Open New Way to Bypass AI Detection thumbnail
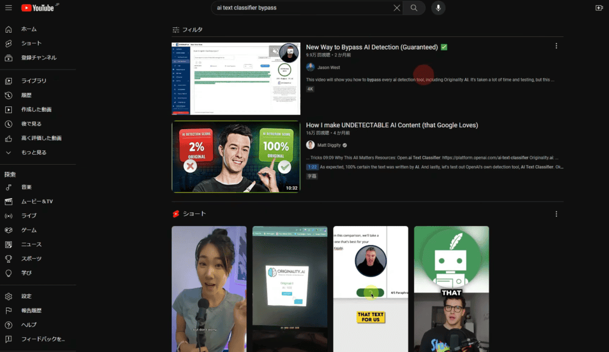 (x=236, y=78)
